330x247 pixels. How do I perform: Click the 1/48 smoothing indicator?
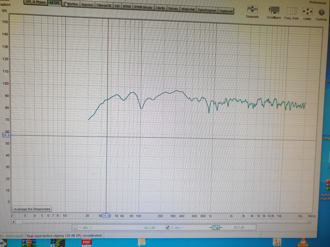click(216, 228)
